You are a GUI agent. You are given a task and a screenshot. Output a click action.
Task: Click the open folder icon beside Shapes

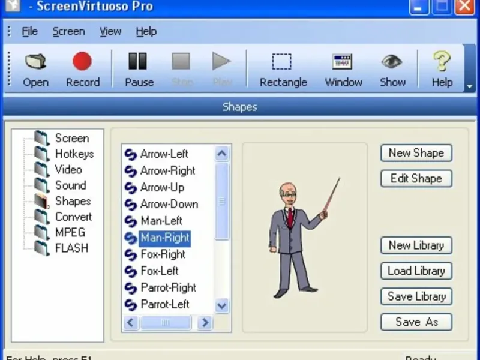[41, 202]
